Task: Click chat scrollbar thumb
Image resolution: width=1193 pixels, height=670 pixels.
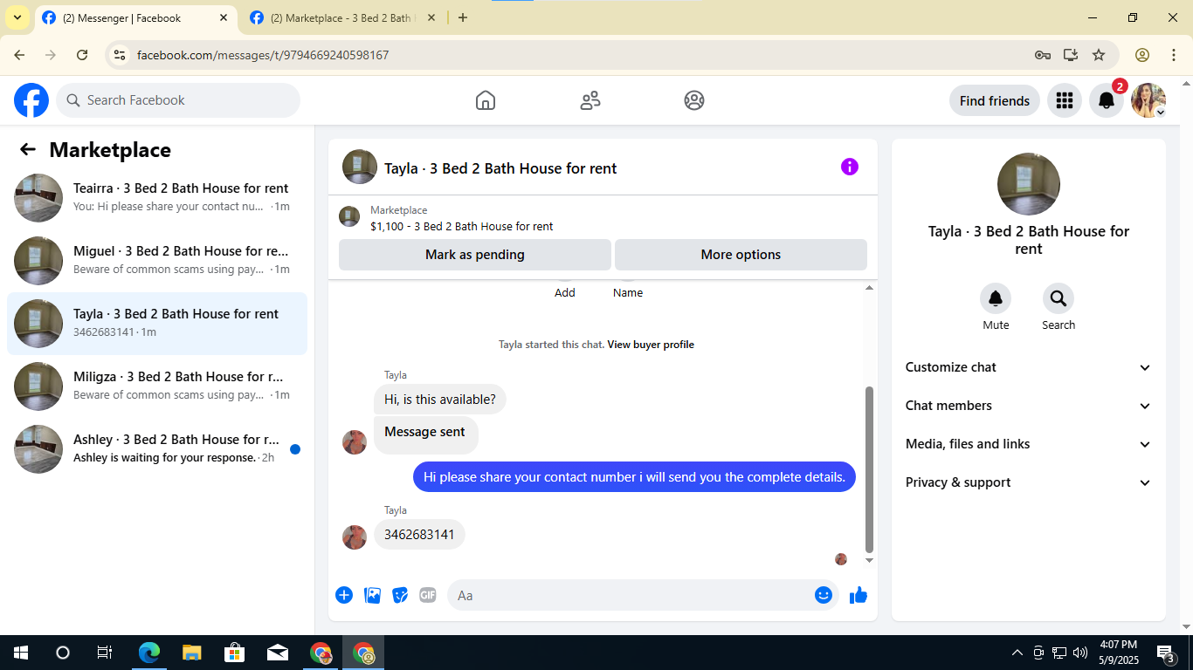Action: tap(869, 469)
